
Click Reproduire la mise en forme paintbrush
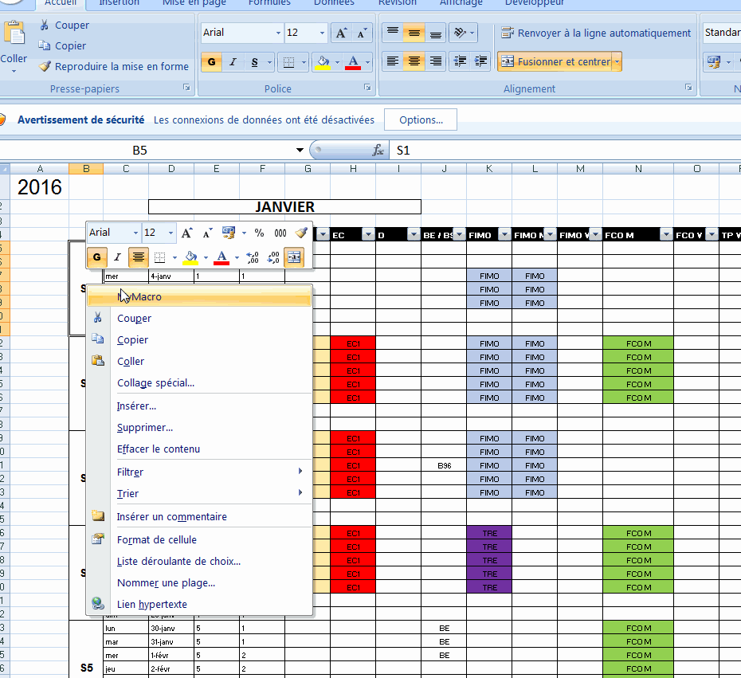pyautogui.click(x=45, y=67)
